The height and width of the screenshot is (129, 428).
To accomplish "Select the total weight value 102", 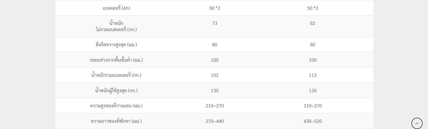I will coord(215,75).
